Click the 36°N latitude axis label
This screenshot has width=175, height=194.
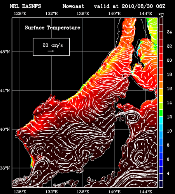pos(5,168)
